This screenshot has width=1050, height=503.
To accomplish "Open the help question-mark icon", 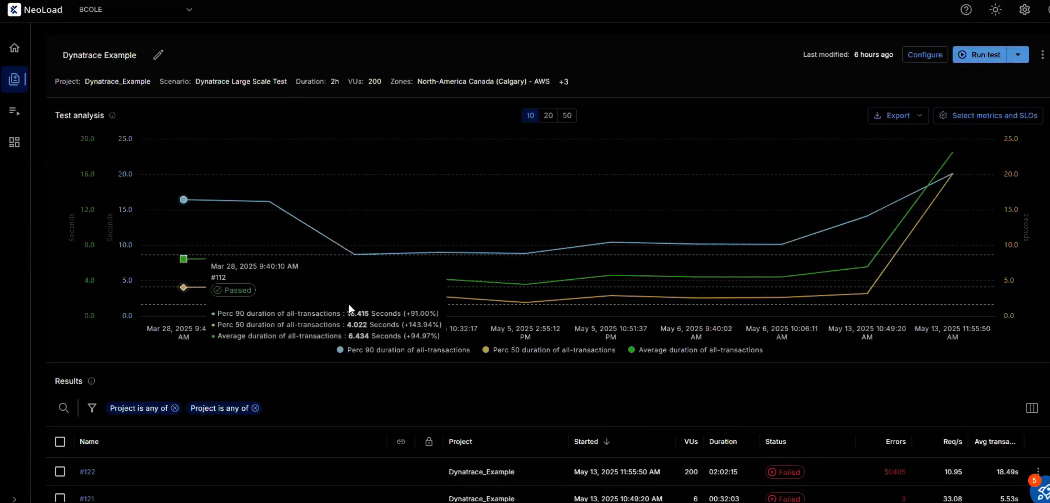I will (x=966, y=10).
